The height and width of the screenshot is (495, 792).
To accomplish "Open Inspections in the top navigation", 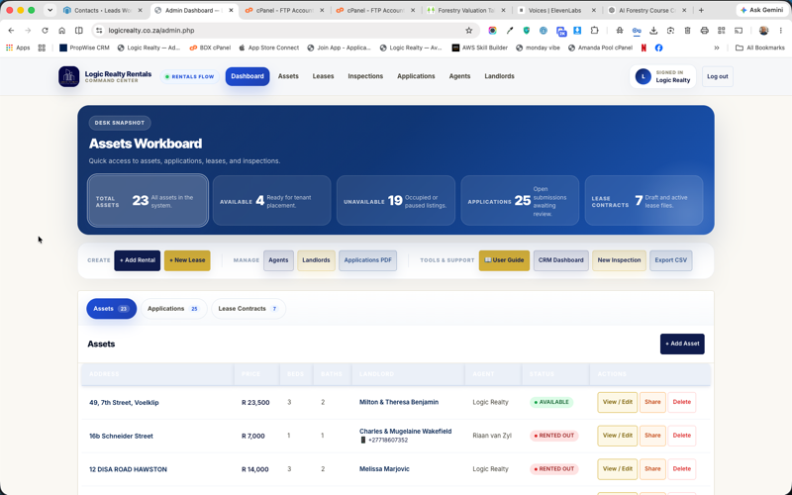I will (365, 76).
